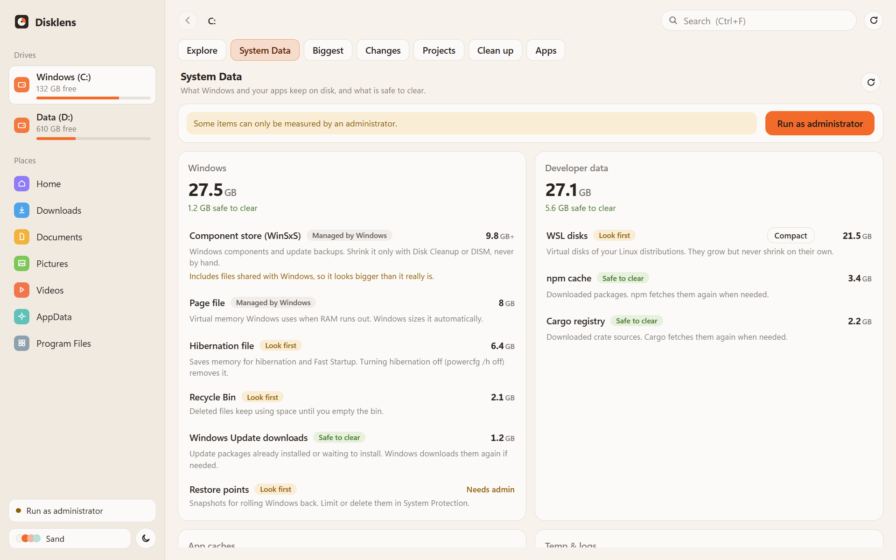Click Needs admin for Restore points
Screen dimensions: 896x560
(490, 490)
